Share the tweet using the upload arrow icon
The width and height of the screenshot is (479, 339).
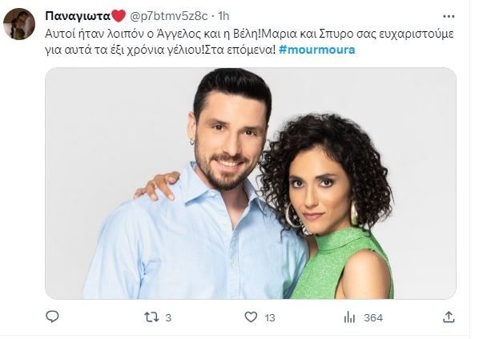[x=449, y=317]
